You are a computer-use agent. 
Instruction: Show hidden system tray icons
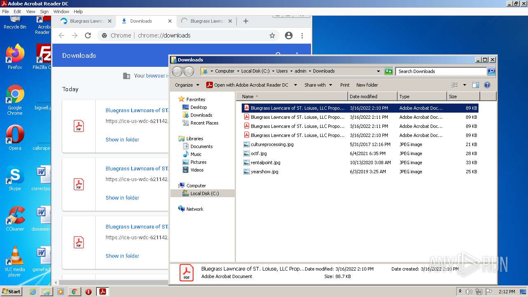[460, 292]
